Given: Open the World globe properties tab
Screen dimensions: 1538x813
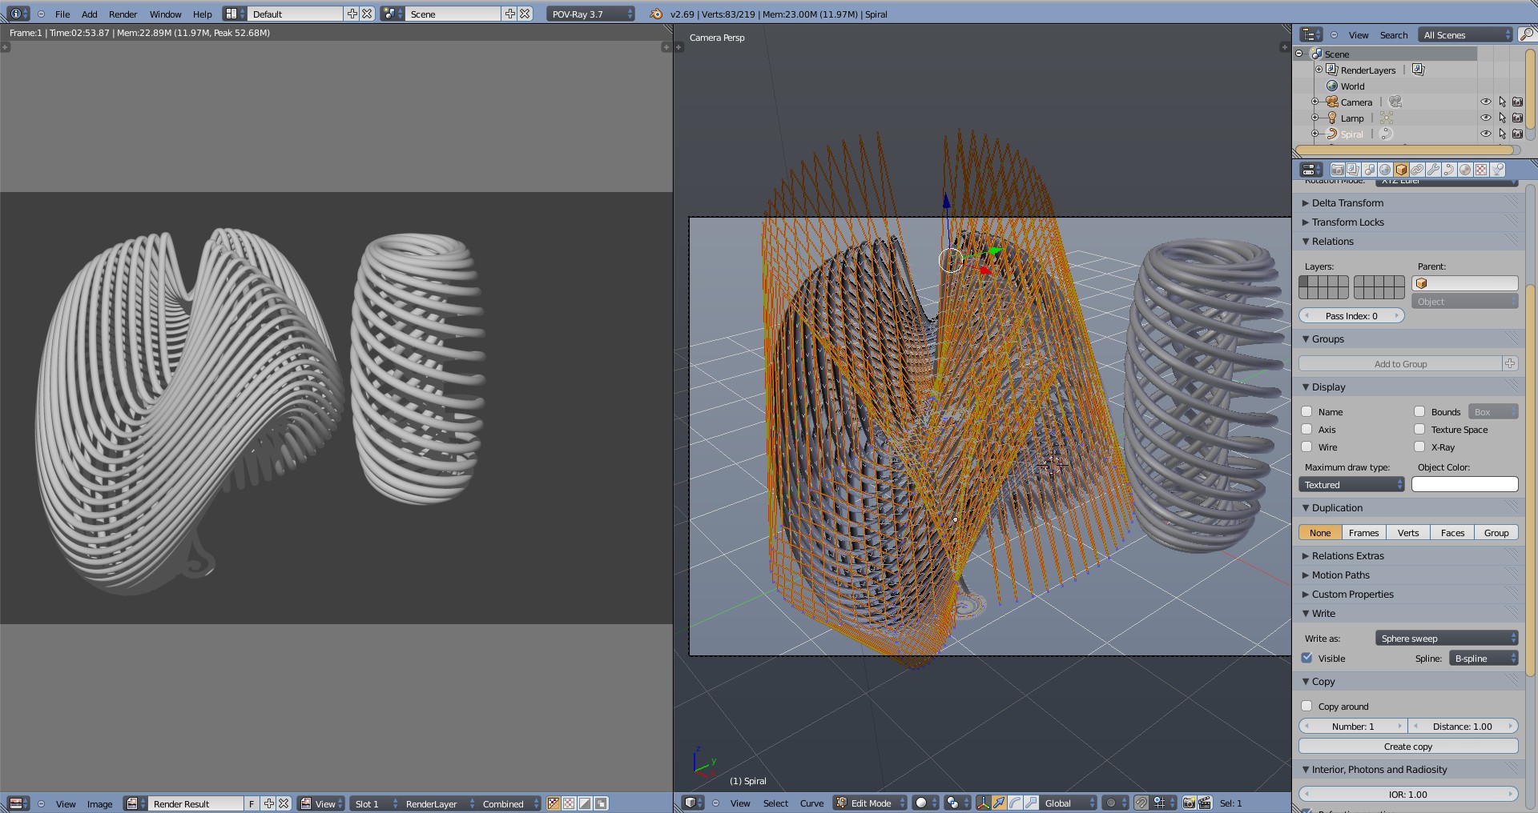Looking at the screenshot, I should pos(1385,170).
